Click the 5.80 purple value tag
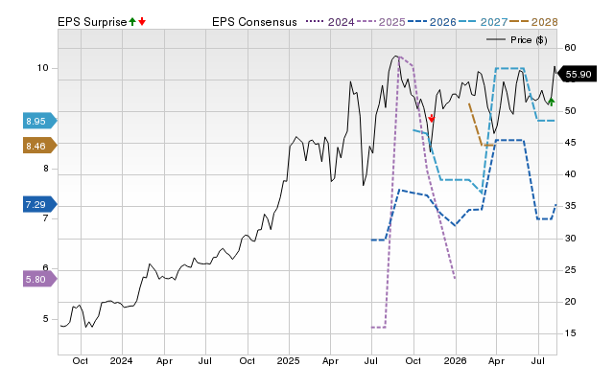 pos(39,279)
